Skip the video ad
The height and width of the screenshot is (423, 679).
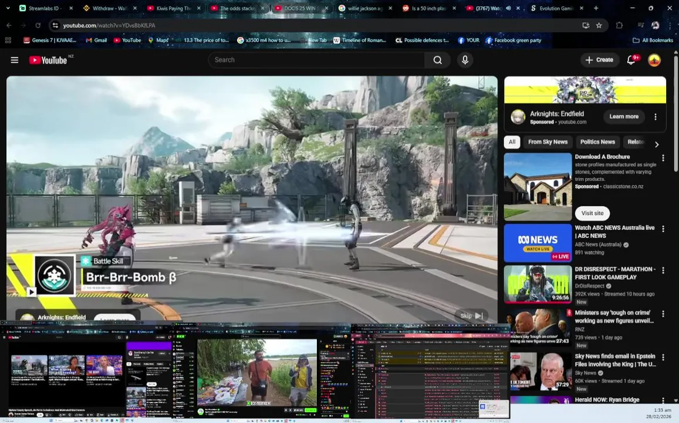(471, 315)
